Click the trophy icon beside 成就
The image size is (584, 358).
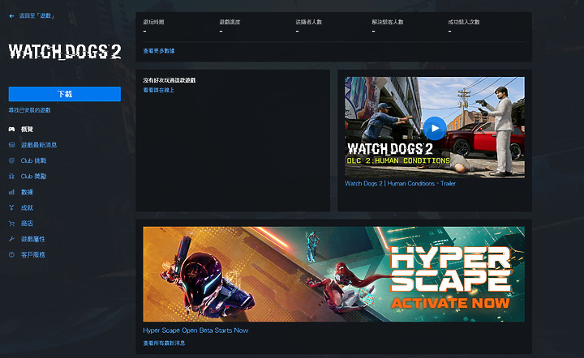[x=11, y=208]
